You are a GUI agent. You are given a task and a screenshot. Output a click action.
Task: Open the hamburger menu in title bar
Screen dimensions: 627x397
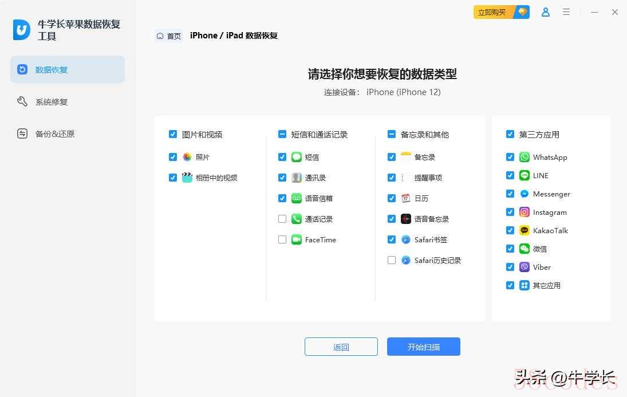[566, 12]
